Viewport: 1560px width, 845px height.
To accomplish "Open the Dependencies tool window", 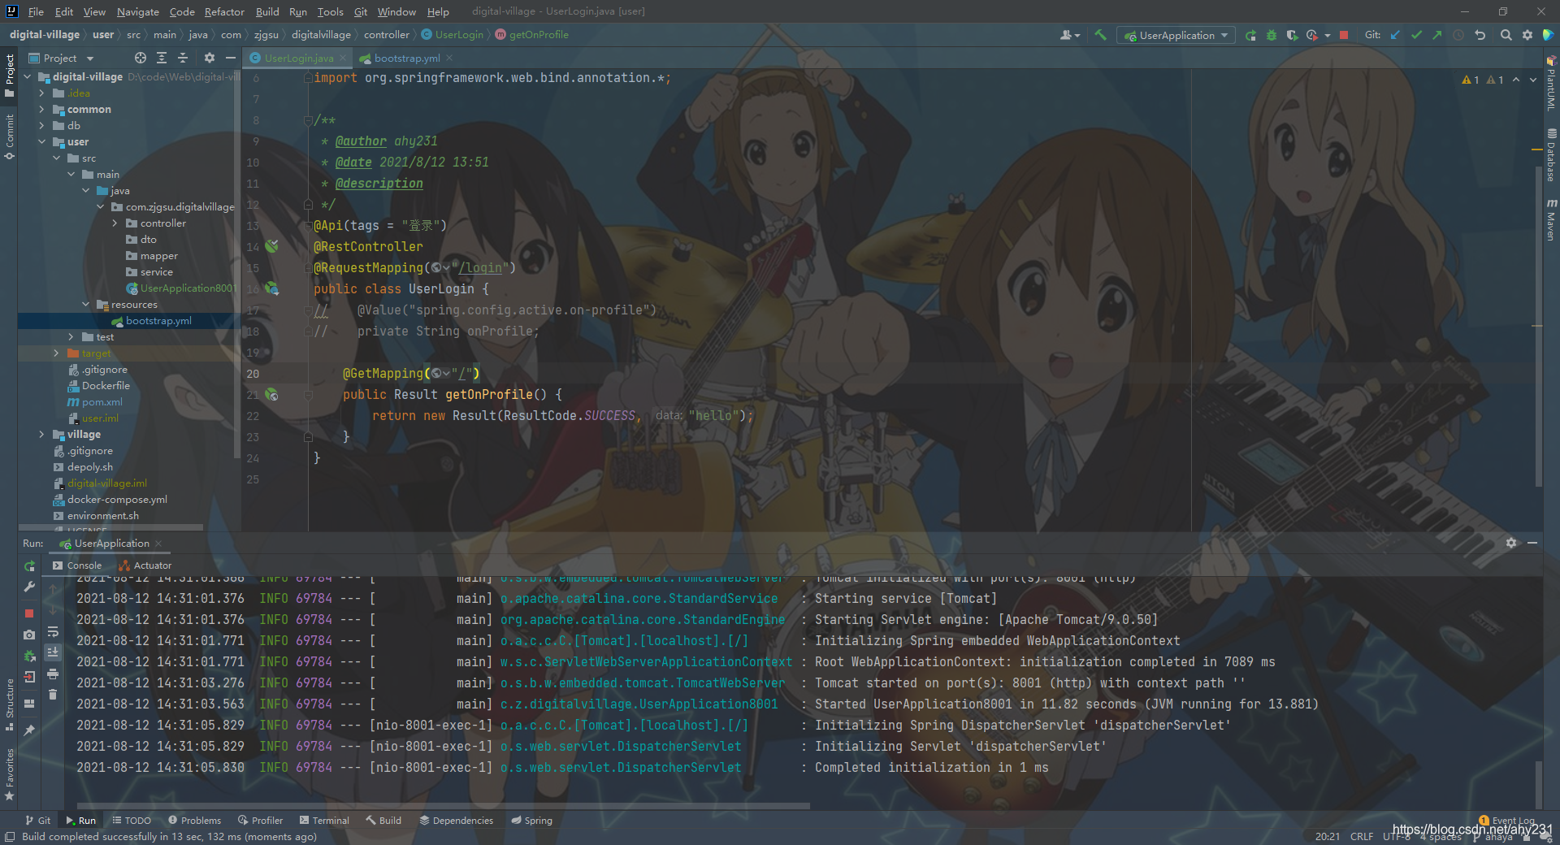I will [456, 820].
